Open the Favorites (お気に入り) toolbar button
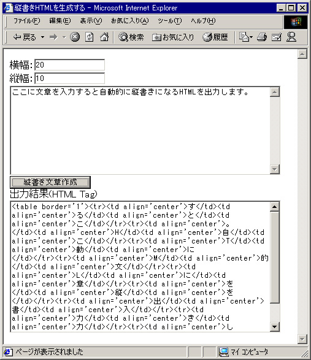 tap(173, 37)
